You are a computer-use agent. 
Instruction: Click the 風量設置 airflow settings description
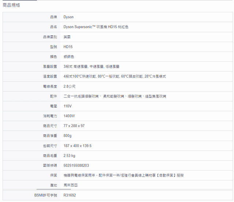tap(91, 66)
